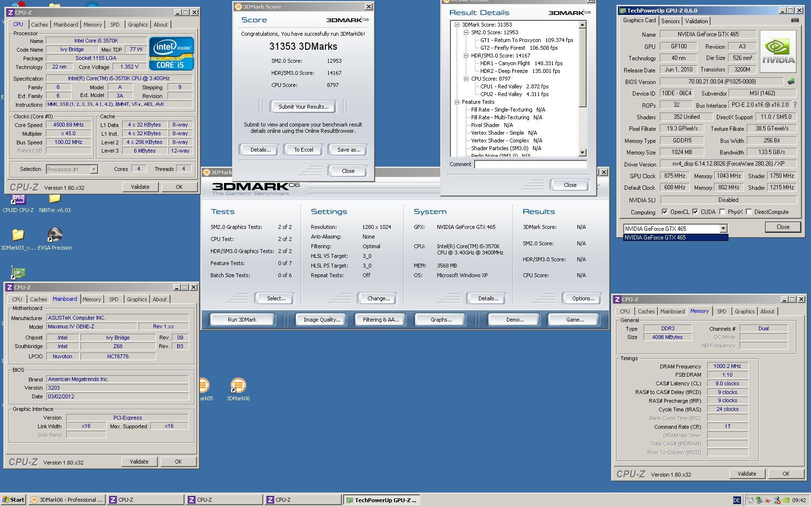
Task: Collapse the Feature Tests tree node
Action: [x=457, y=102]
